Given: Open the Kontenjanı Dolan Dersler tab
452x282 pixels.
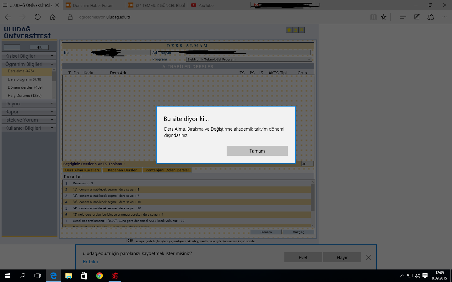Looking at the screenshot, I should [167, 170].
